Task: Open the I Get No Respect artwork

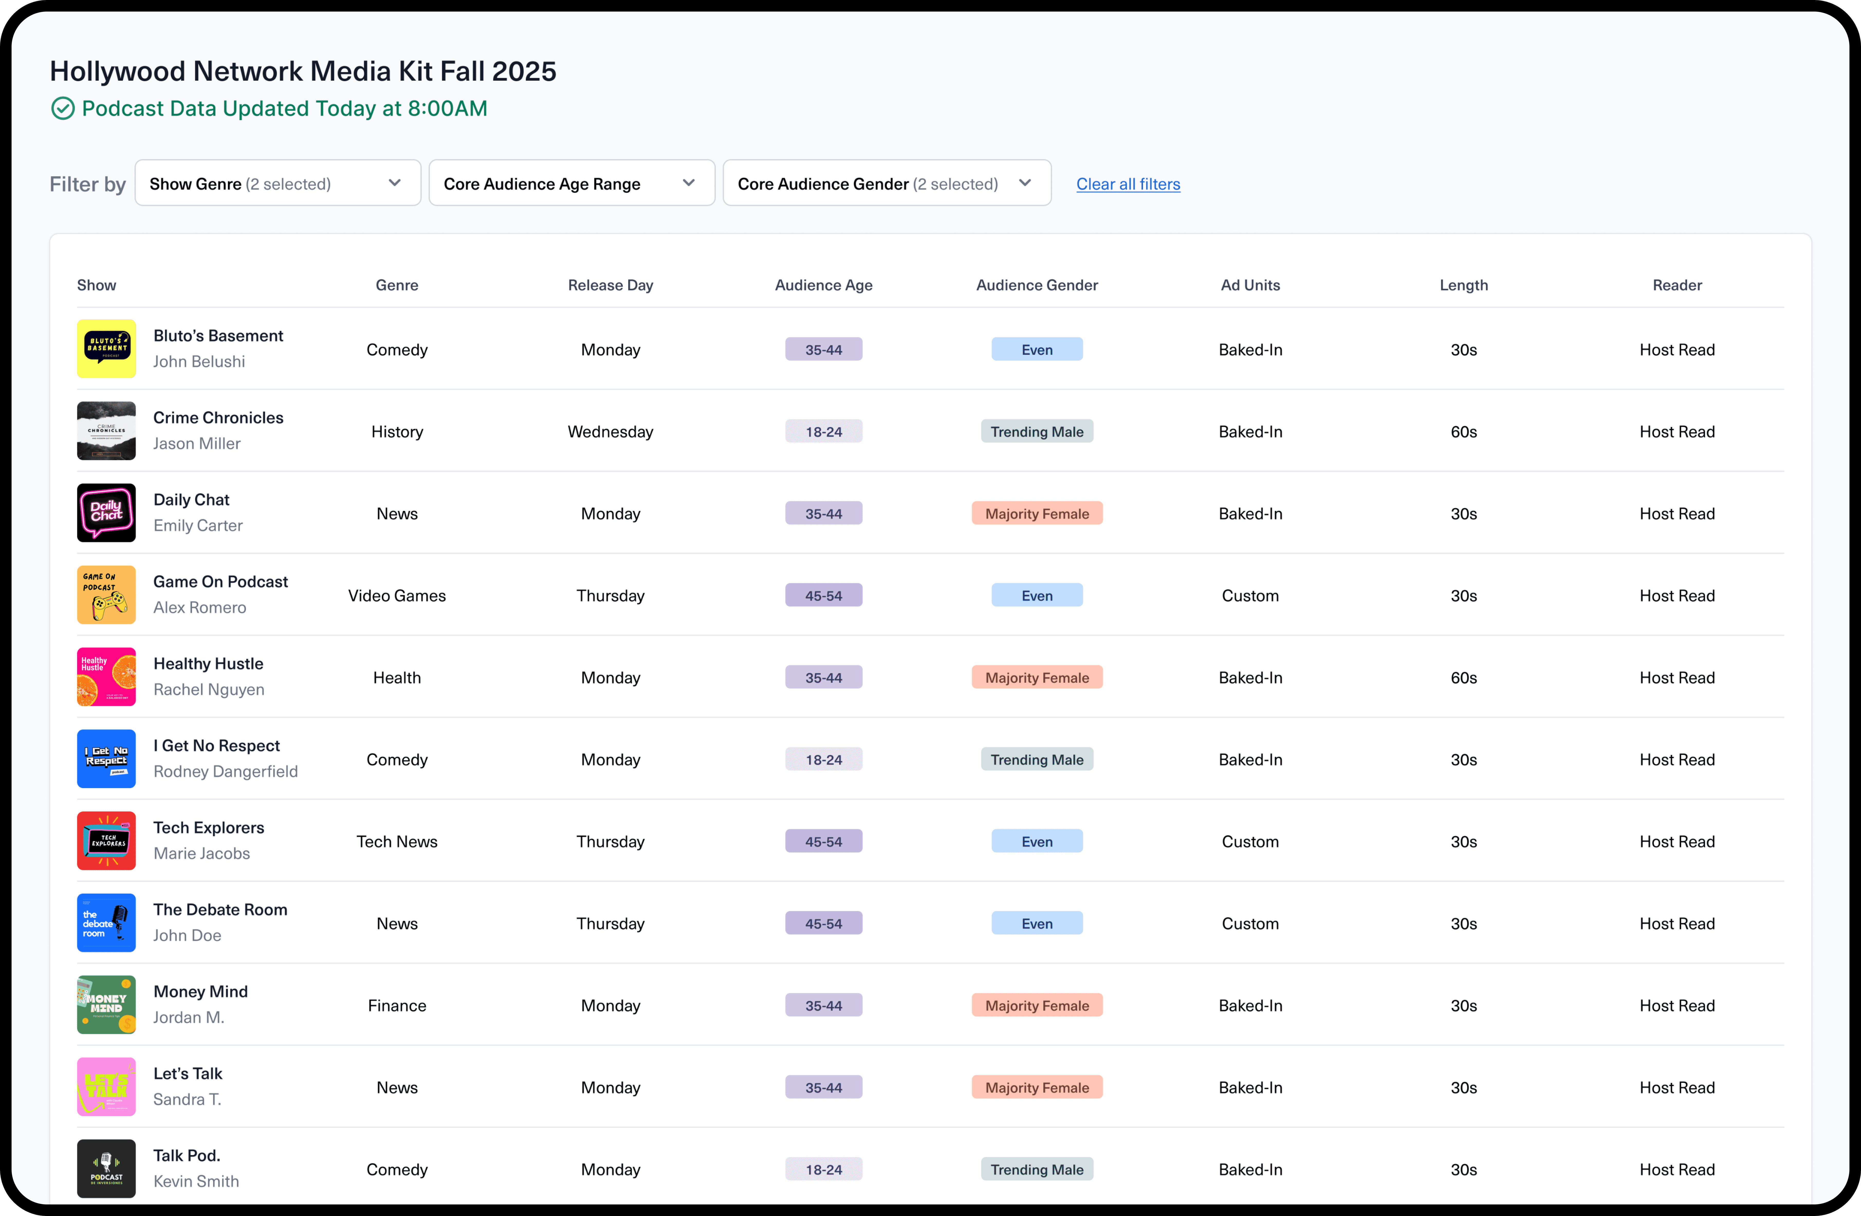Action: click(106, 759)
